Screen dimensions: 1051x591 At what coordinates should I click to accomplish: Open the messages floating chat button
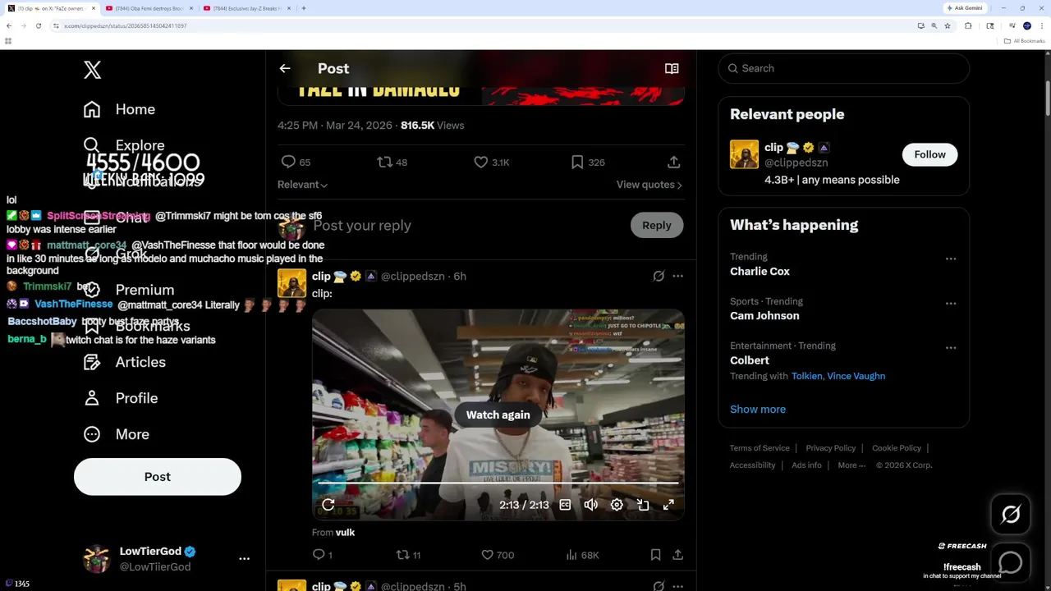1011,562
